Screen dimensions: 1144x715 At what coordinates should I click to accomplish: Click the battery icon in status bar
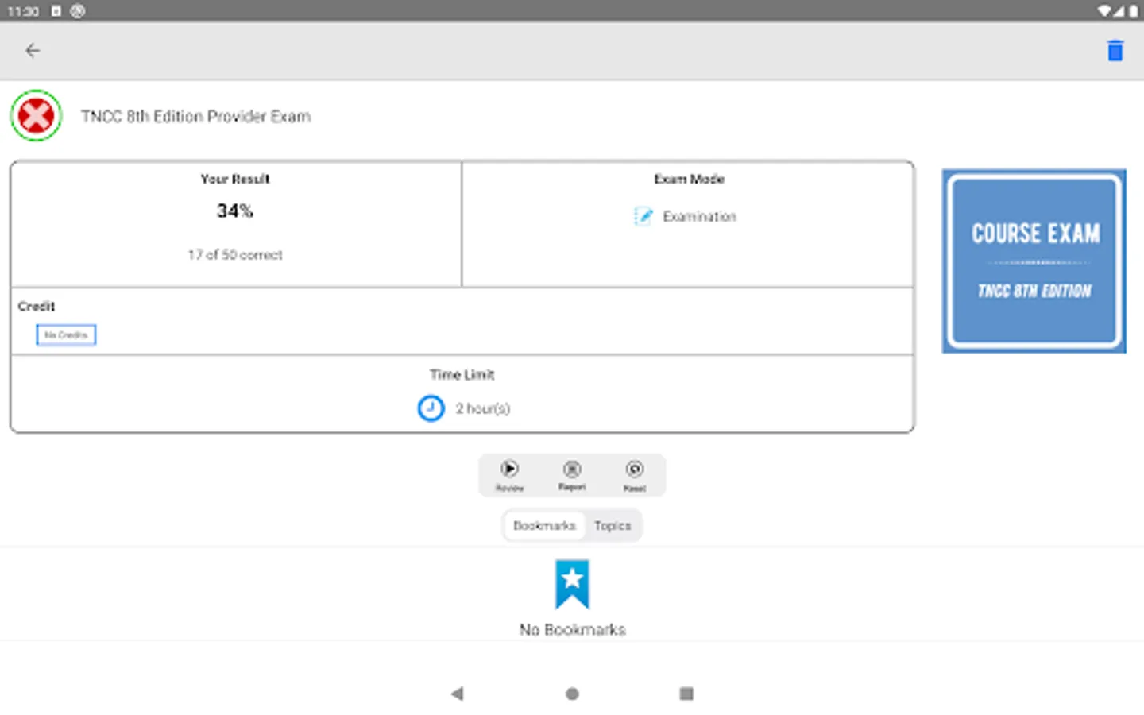1133,11
